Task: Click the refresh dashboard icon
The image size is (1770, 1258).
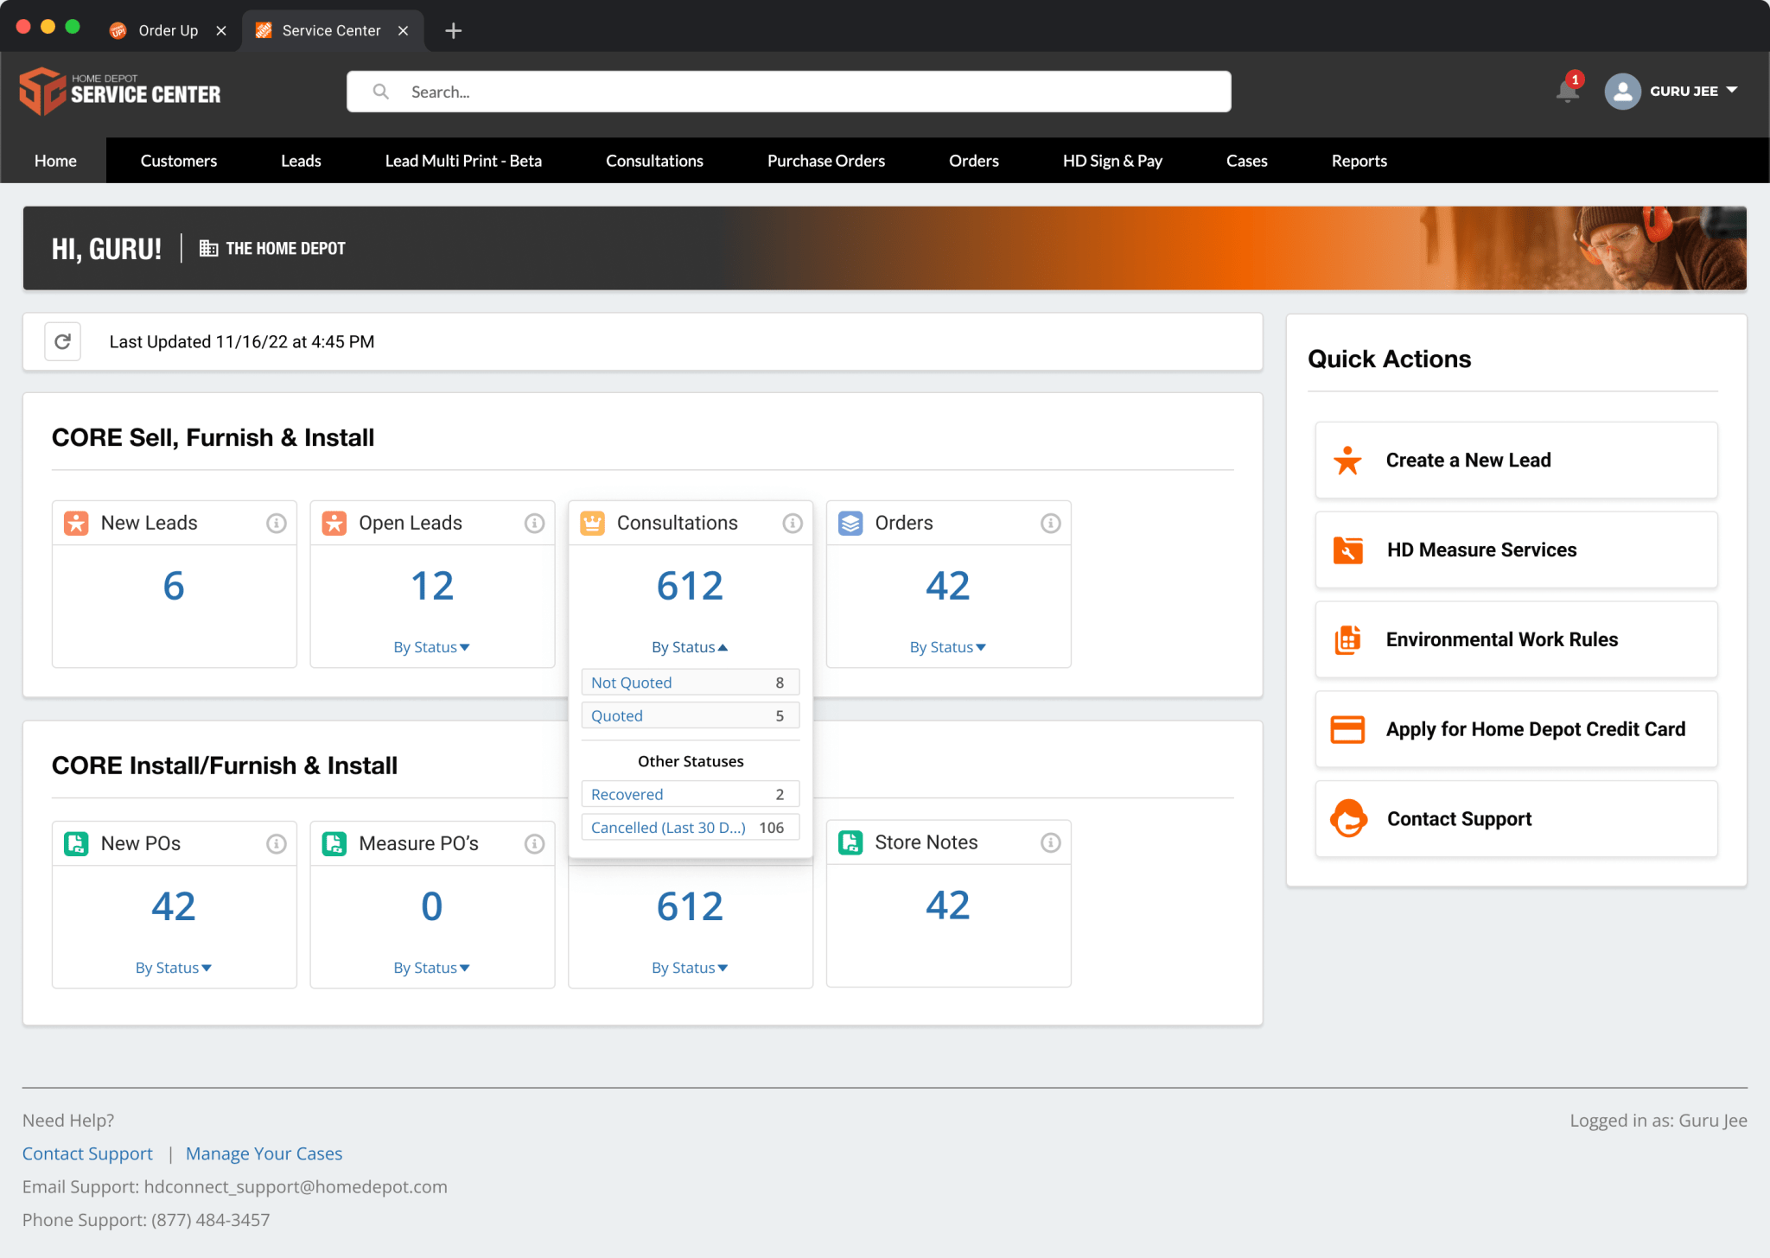Action: coord(62,342)
